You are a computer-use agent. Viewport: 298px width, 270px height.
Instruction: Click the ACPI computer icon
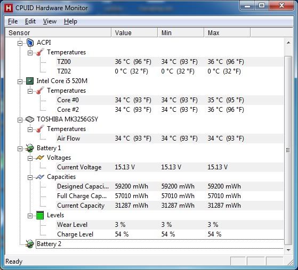point(30,43)
